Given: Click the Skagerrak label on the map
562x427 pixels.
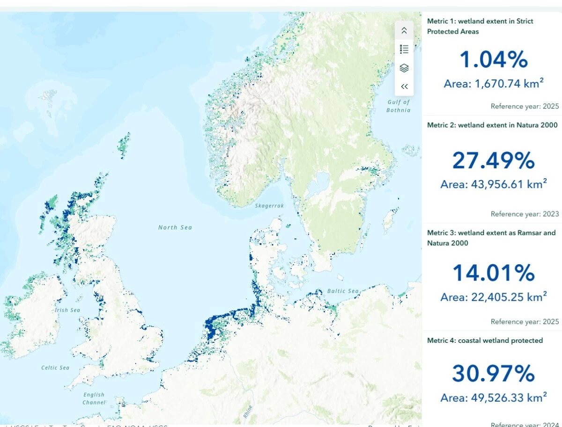Looking at the screenshot, I should [270, 206].
